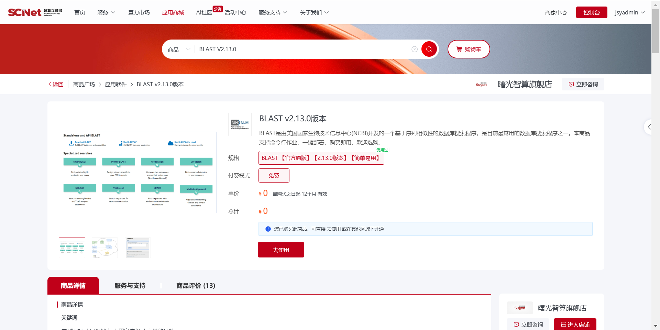The height and width of the screenshot is (330, 660).
Task: Click the 去使用 button
Action: [x=281, y=250]
